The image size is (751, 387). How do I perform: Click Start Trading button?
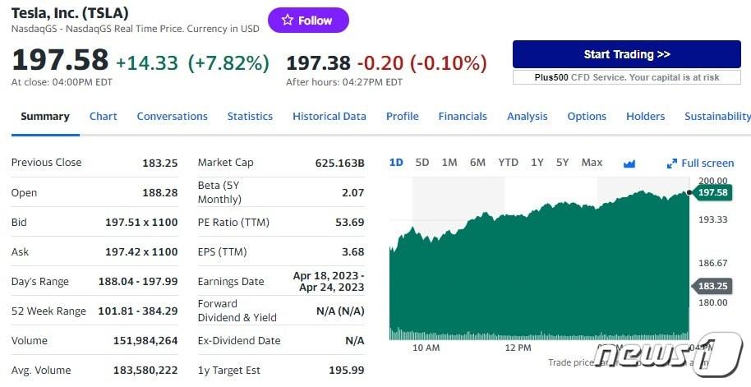[x=626, y=54]
